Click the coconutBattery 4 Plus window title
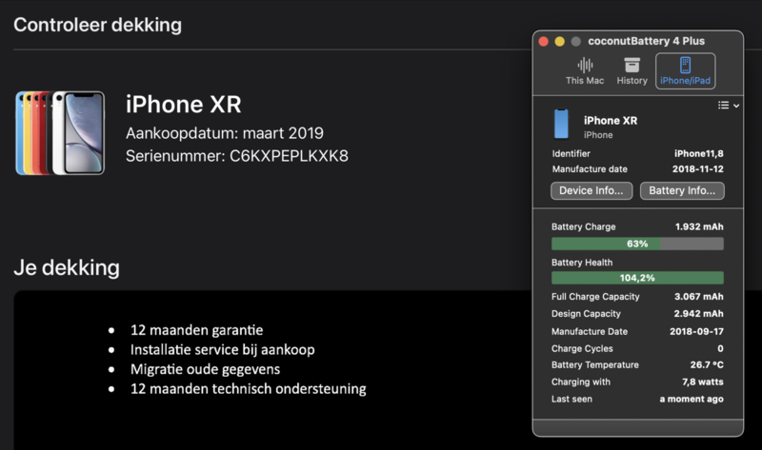Screen dimensions: 762x450 tap(646, 41)
